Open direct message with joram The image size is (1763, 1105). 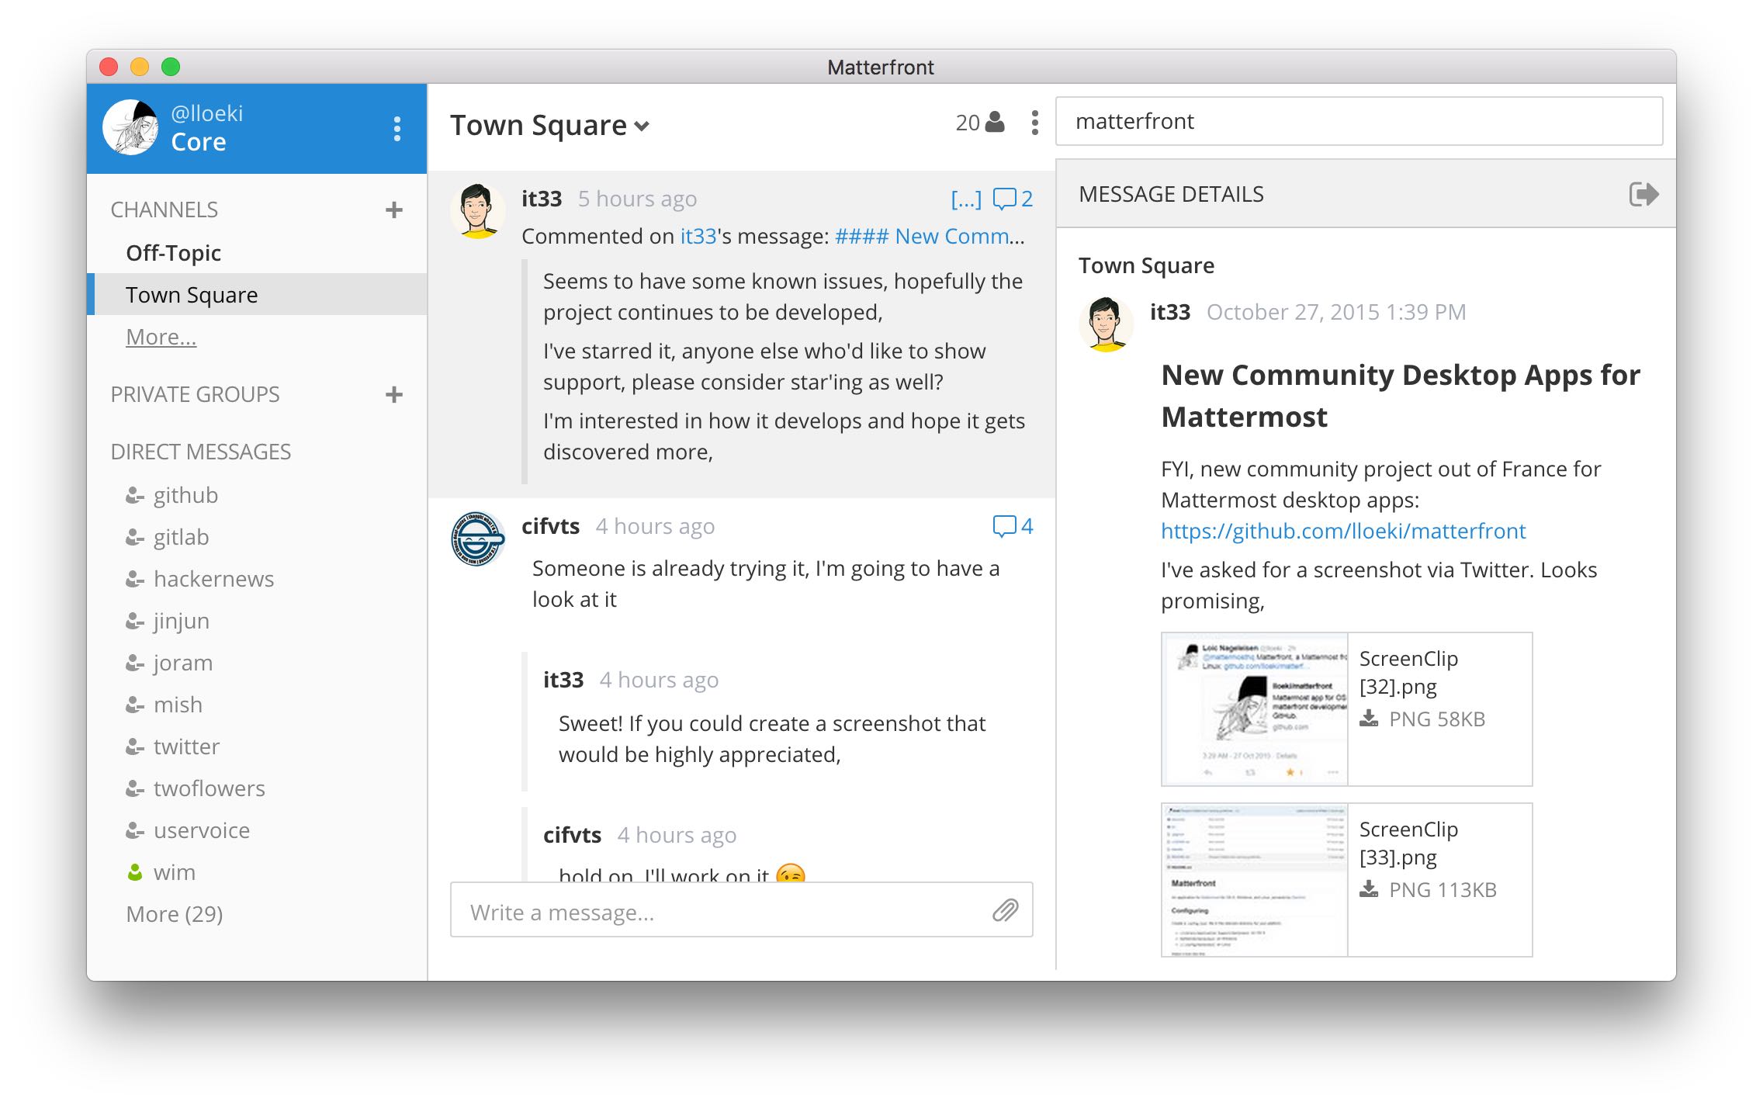click(x=182, y=663)
